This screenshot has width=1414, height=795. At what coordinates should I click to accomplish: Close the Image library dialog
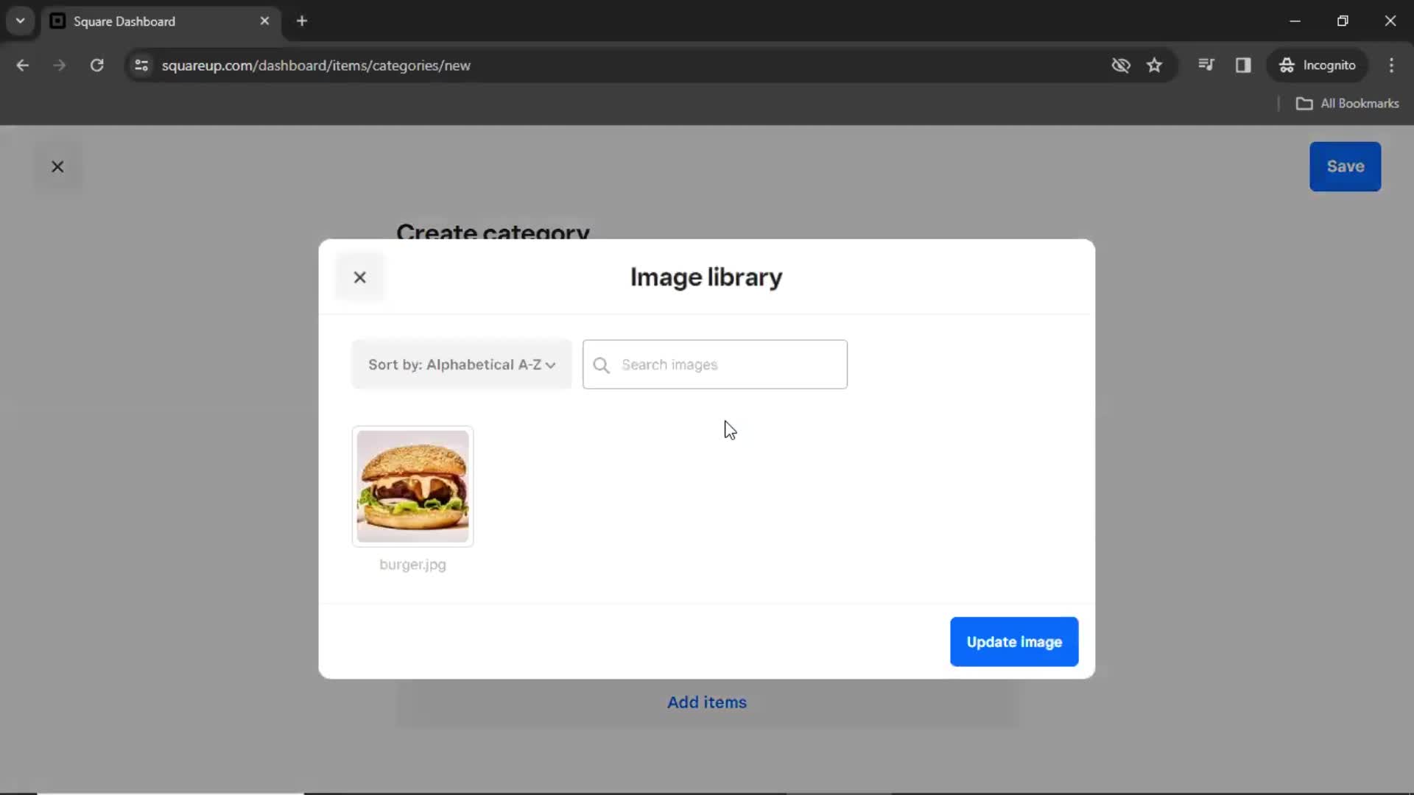click(359, 278)
